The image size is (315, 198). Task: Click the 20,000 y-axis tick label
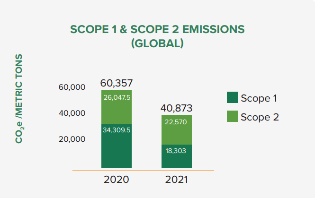point(72,139)
